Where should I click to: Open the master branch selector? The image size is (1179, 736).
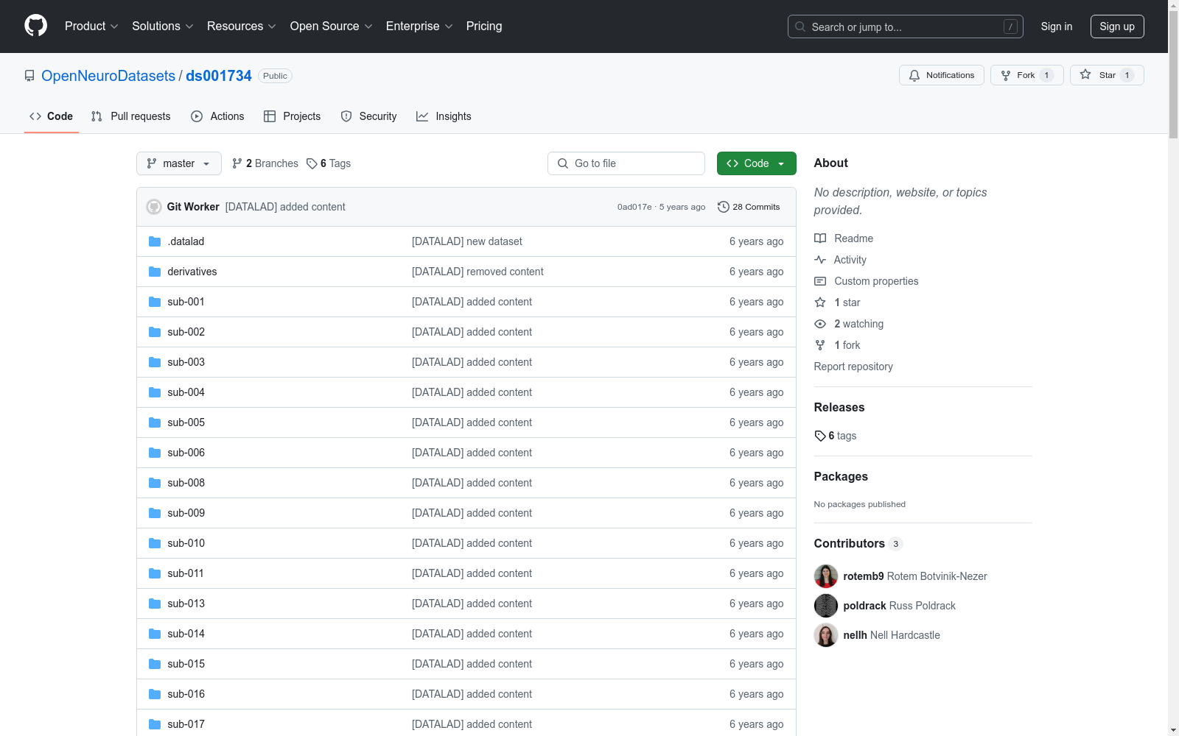tap(179, 163)
